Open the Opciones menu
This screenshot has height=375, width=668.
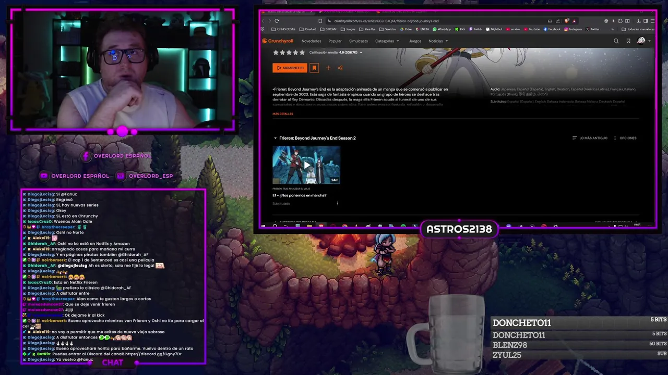(x=625, y=138)
